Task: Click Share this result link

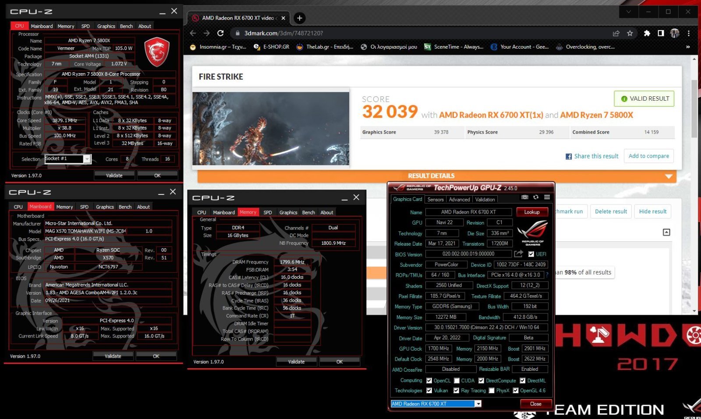Action: 592,156
